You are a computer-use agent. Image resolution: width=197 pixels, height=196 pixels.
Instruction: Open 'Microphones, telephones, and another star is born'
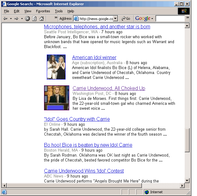click(x=97, y=27)
